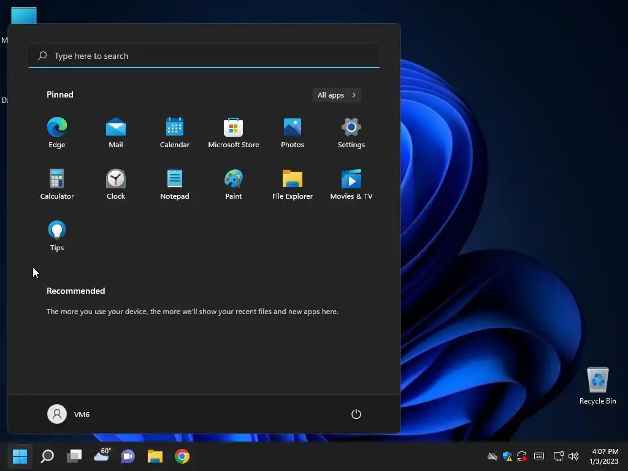The image size is (628, 471).
Task: Click the Type here to search box
Action: (204, 56)
